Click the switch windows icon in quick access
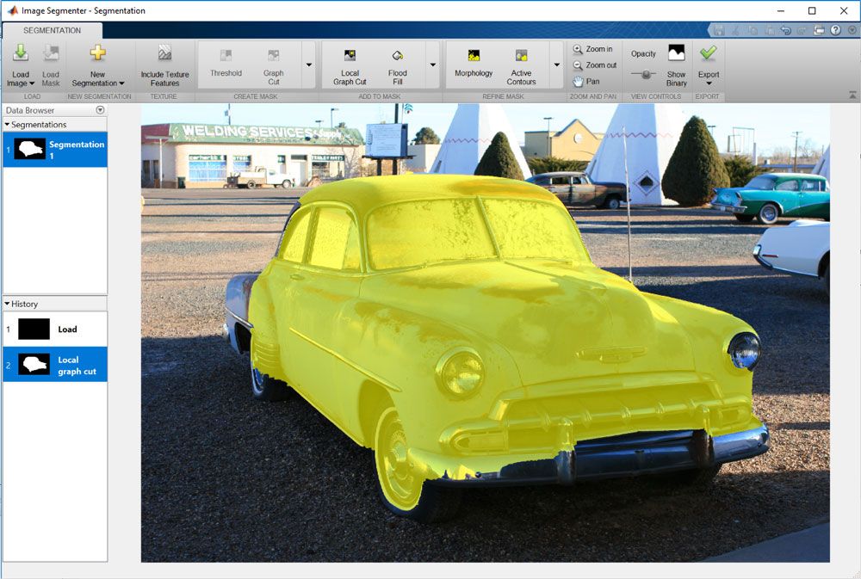The image size is (861, 579). point(820,30)
